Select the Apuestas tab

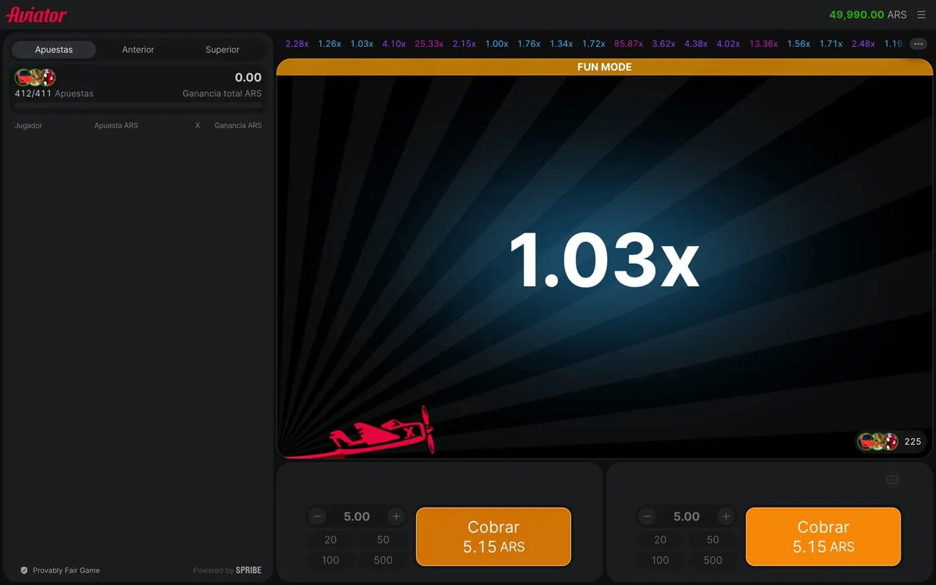(54, 49)
